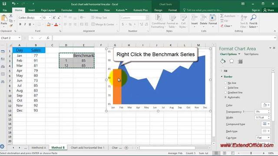
Task: Open the Chart Tools Format tab
Action: pos(172,10)
